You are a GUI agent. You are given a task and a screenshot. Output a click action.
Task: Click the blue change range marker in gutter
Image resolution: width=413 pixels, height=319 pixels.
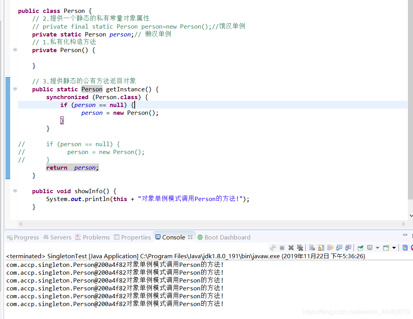[x=8, y=128]
